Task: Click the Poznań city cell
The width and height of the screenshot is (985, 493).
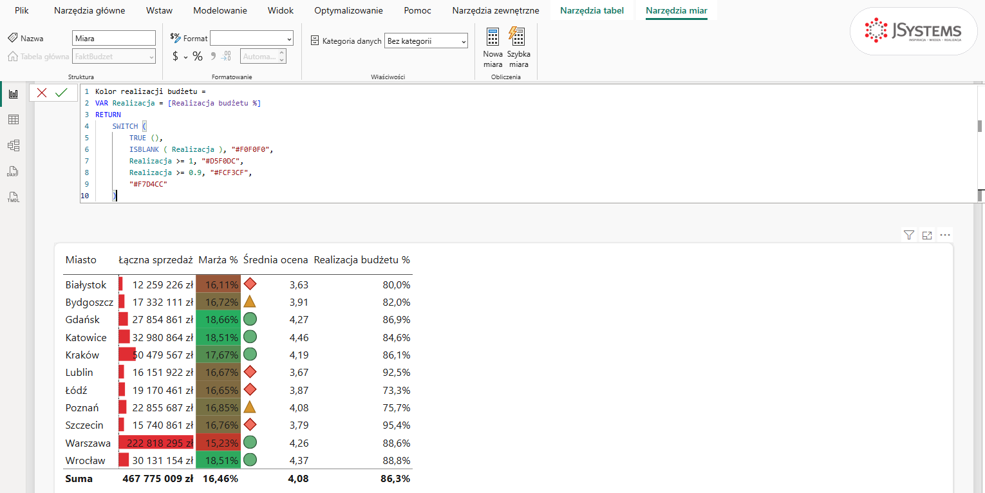Action: point(82,407)
